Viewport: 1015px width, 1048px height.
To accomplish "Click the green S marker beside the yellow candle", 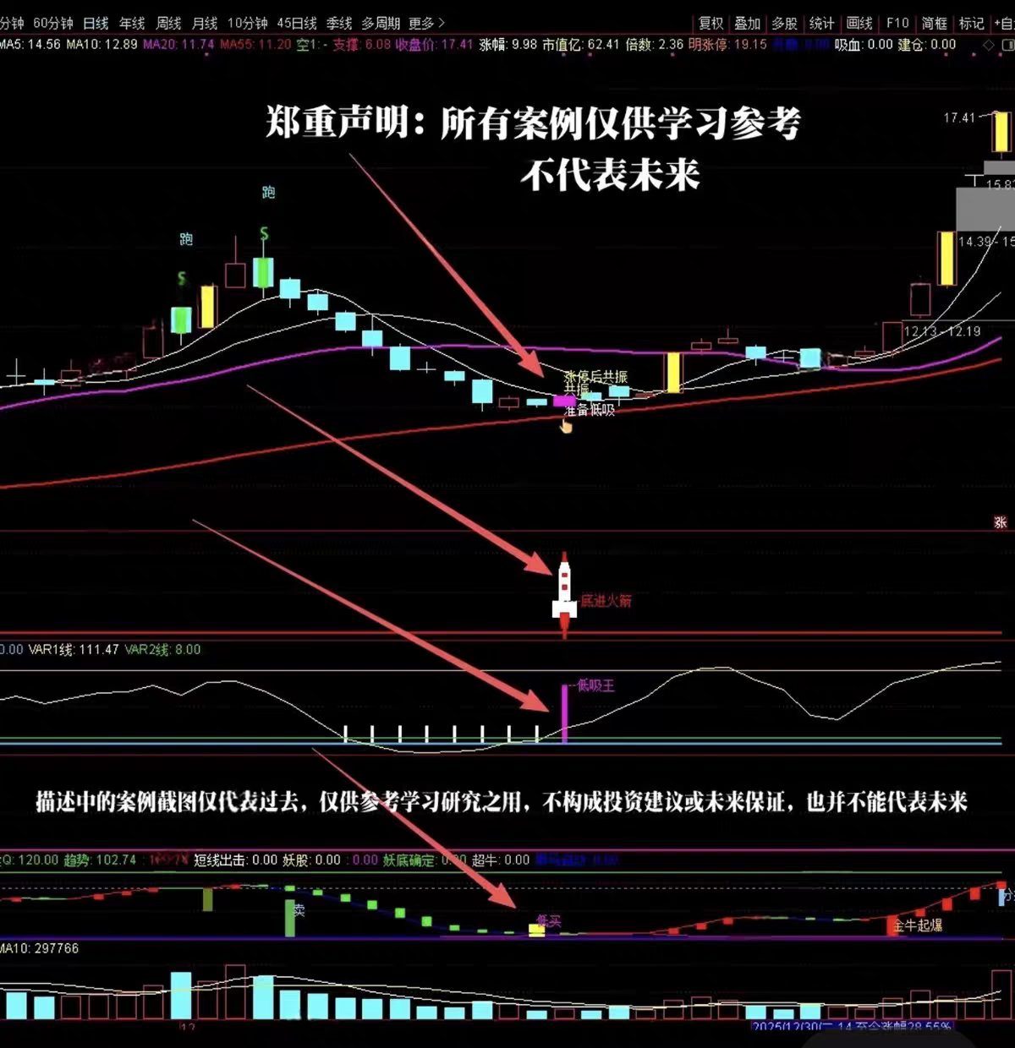I will coord(181,278).
